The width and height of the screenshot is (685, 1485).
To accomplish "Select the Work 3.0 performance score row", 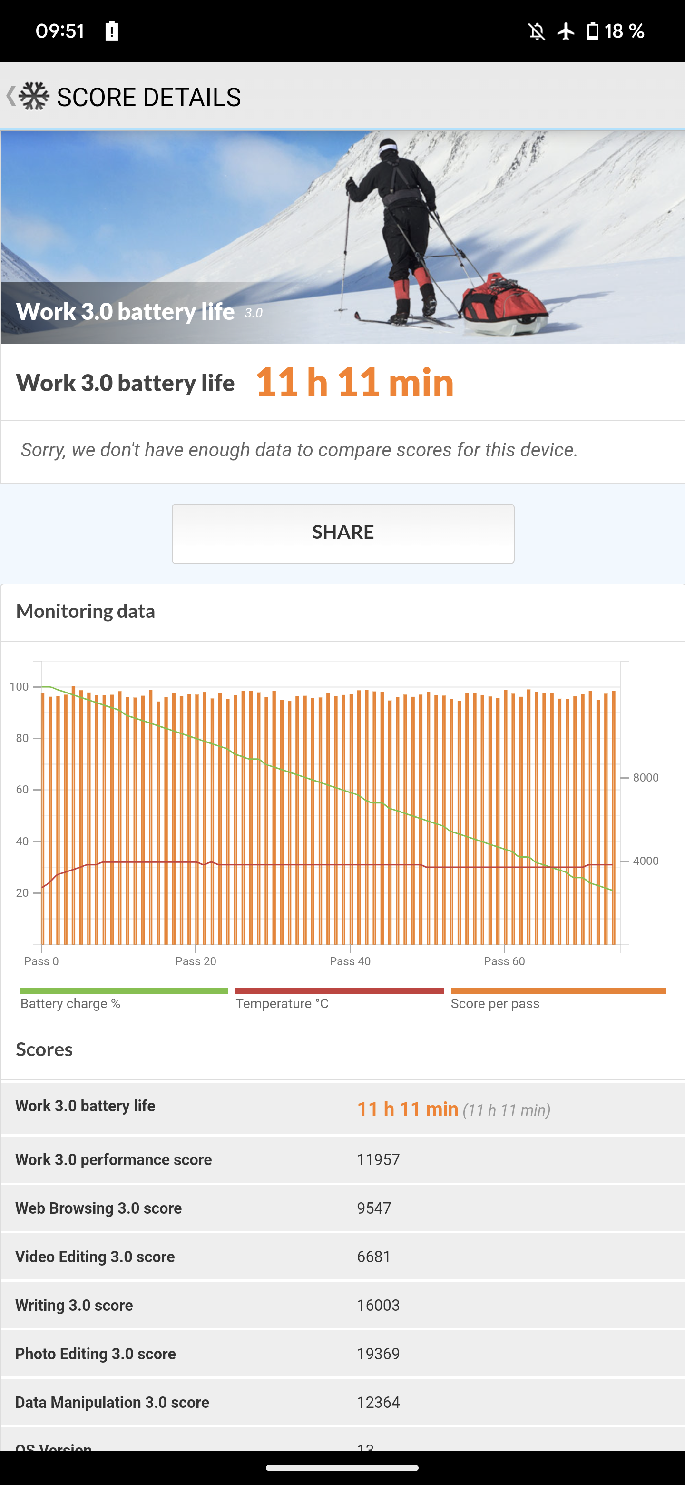I will 343,1159.
